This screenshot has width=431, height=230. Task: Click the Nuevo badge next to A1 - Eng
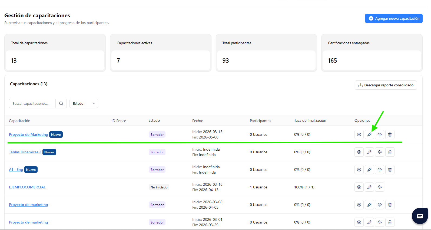31,170
